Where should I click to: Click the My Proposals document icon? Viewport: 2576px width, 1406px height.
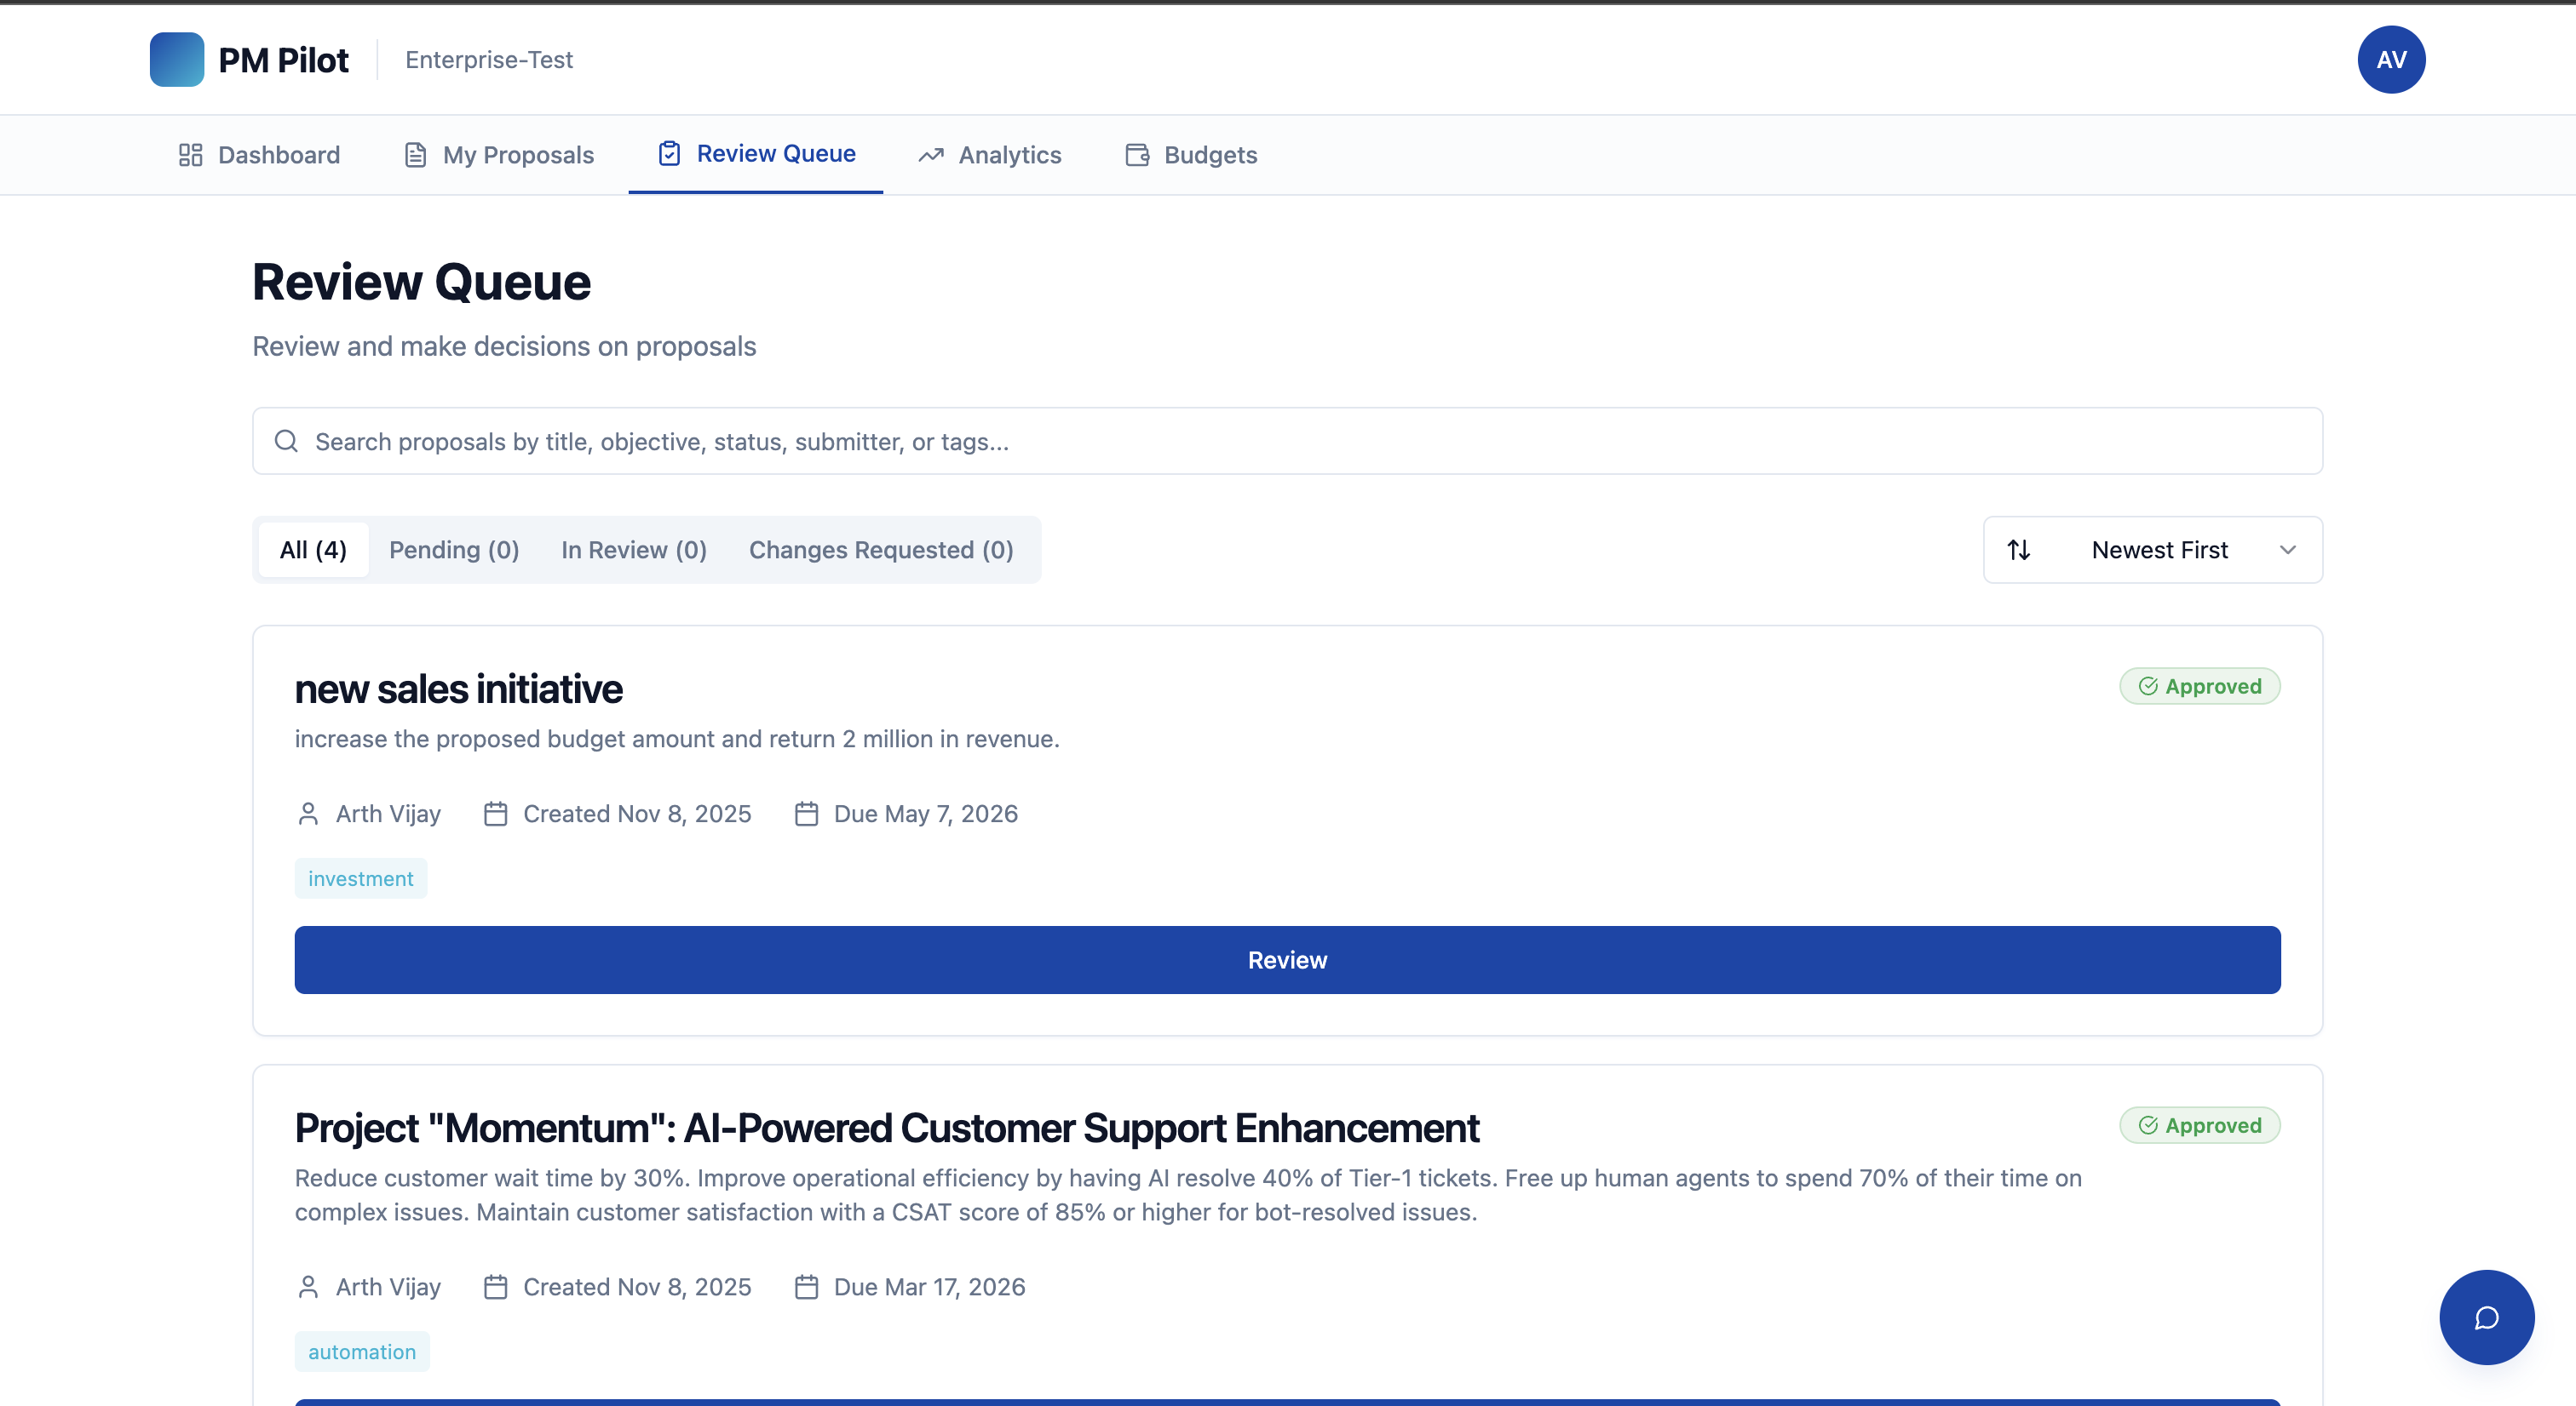coord(415,155)
